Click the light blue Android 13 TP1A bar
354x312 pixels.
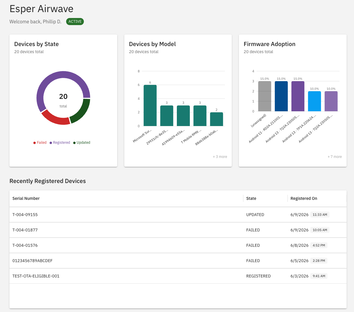point(314,101)
